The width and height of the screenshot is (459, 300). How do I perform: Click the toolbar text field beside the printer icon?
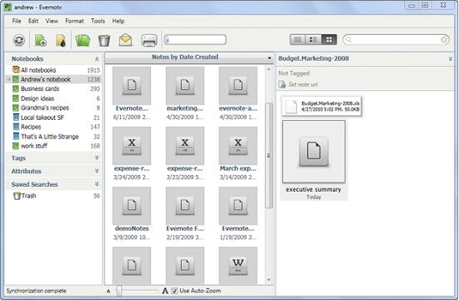(195, 39)
